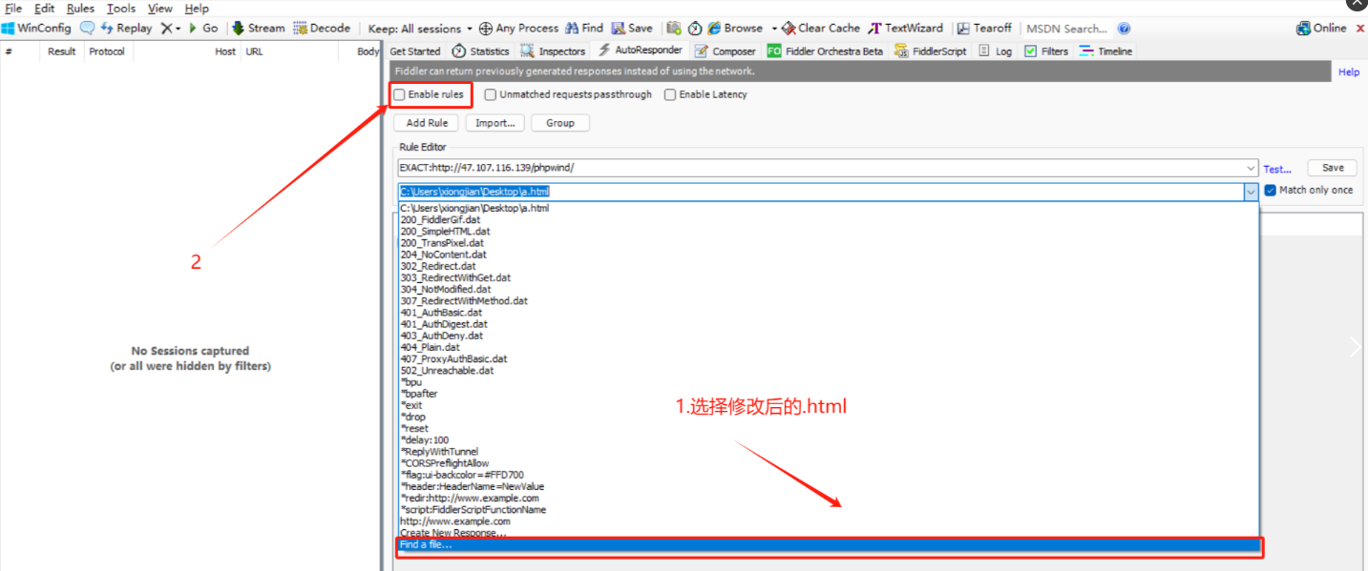Uncheck Match only once
The width and height of the screenshot is (1368, 571).
pos(1270,190)
